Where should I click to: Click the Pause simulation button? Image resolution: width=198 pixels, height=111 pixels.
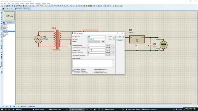11,107
